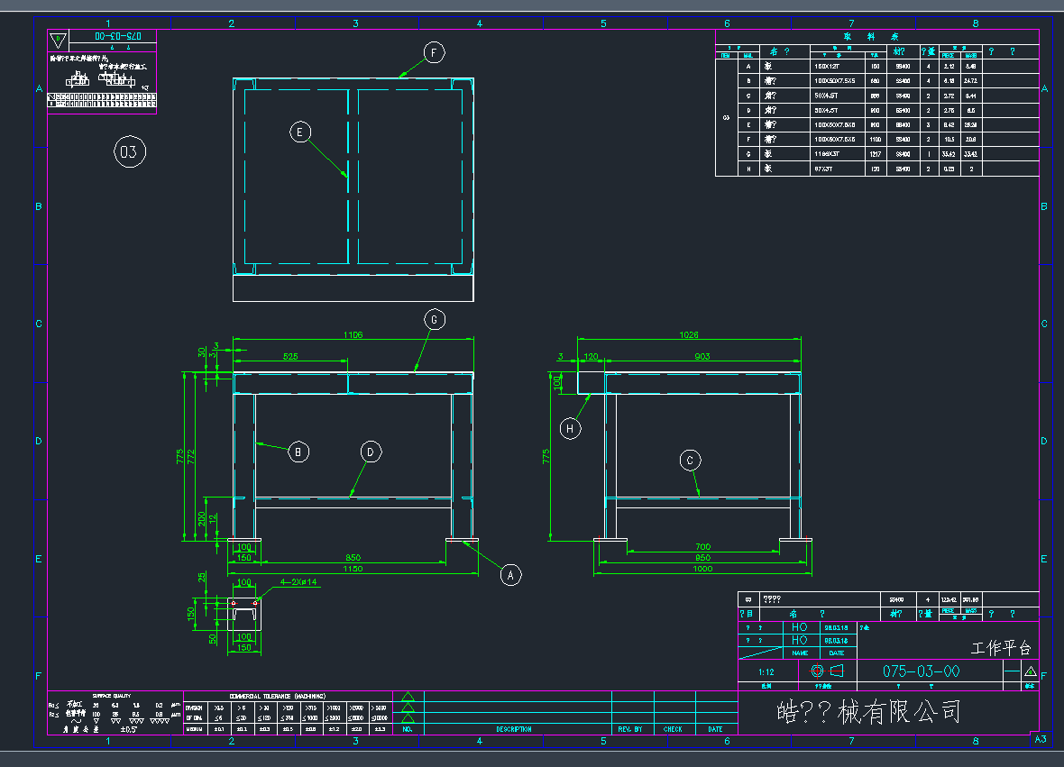Click the circled 03 assembly number
Screen dimensions: 1064x767
[129, 152]
